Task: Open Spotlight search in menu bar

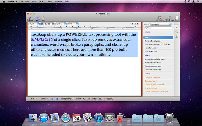Action: [198, 2]
